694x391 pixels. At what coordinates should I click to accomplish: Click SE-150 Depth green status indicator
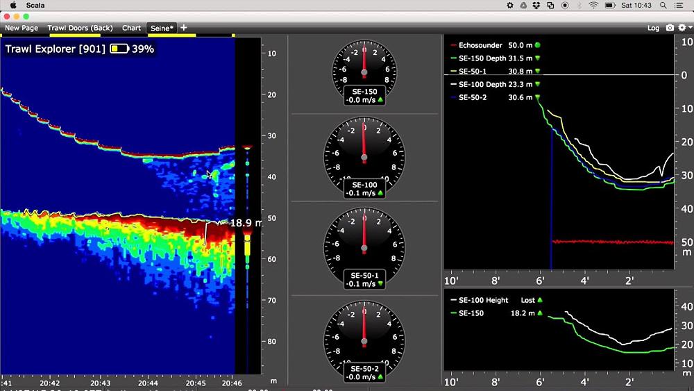pos(537,58)
